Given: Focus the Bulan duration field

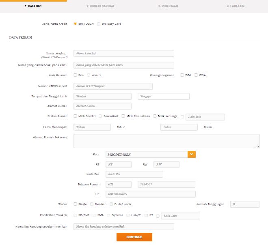Looking at the screenshot, I should [179, 127].
